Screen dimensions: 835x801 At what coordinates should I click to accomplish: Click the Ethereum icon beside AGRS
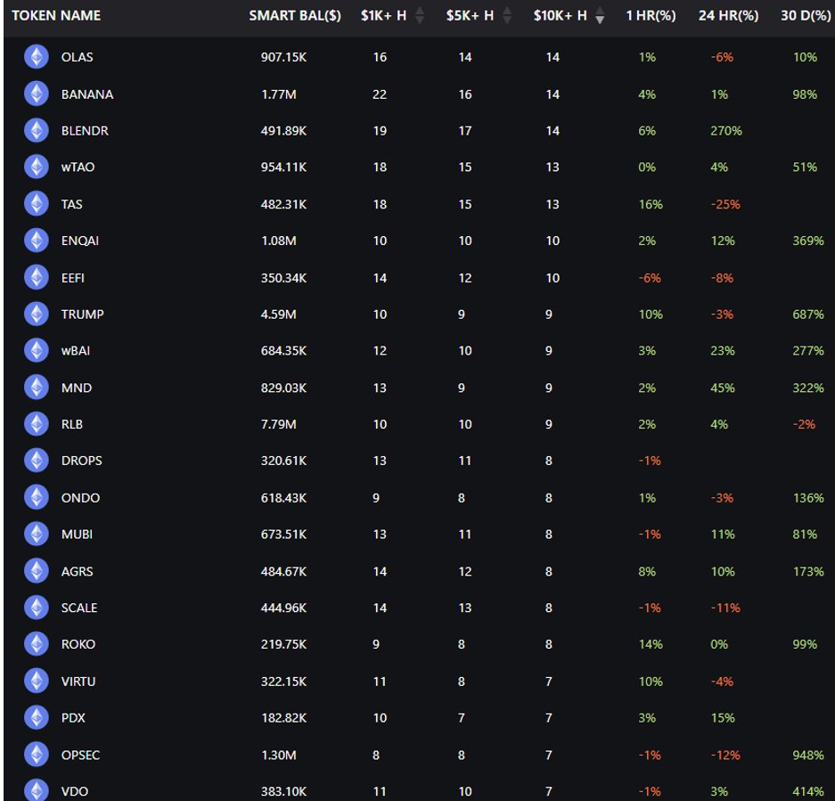(x=37, y=571)
